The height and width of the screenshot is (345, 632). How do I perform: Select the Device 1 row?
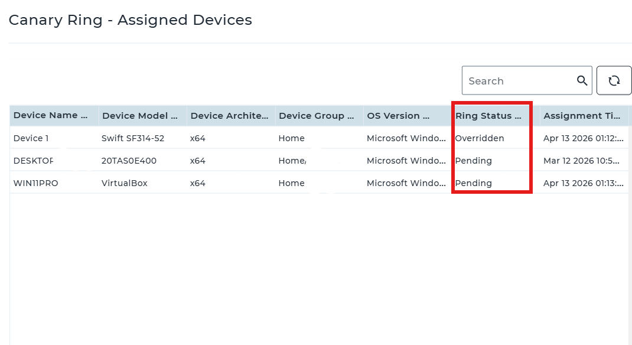coord(319,138)
